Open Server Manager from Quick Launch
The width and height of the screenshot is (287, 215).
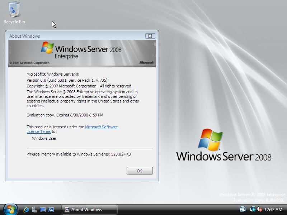point(34,210)
